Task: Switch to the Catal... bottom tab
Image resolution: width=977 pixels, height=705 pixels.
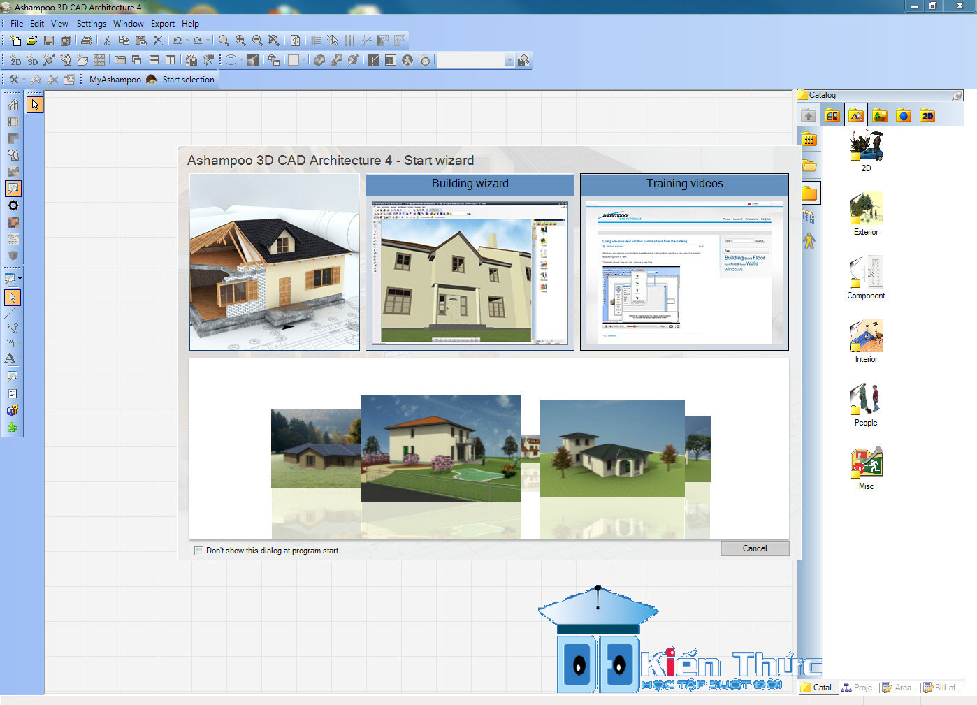Action: pyautogui.click(x=818, y=688)
